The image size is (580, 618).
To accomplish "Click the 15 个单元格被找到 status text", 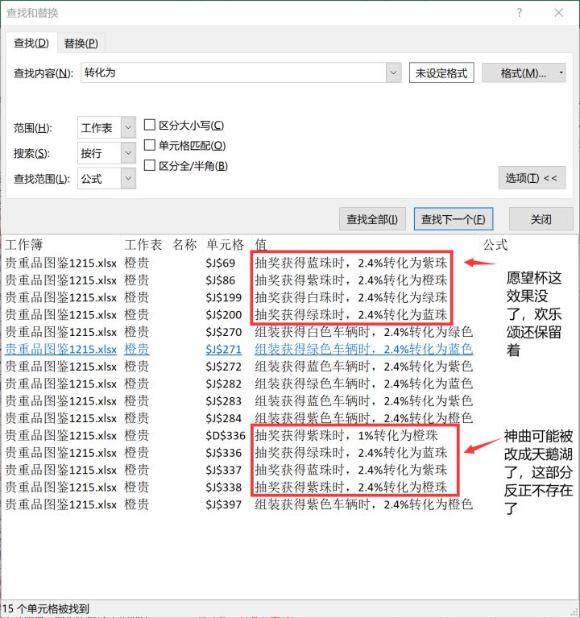I will click(x=46, y=608).
